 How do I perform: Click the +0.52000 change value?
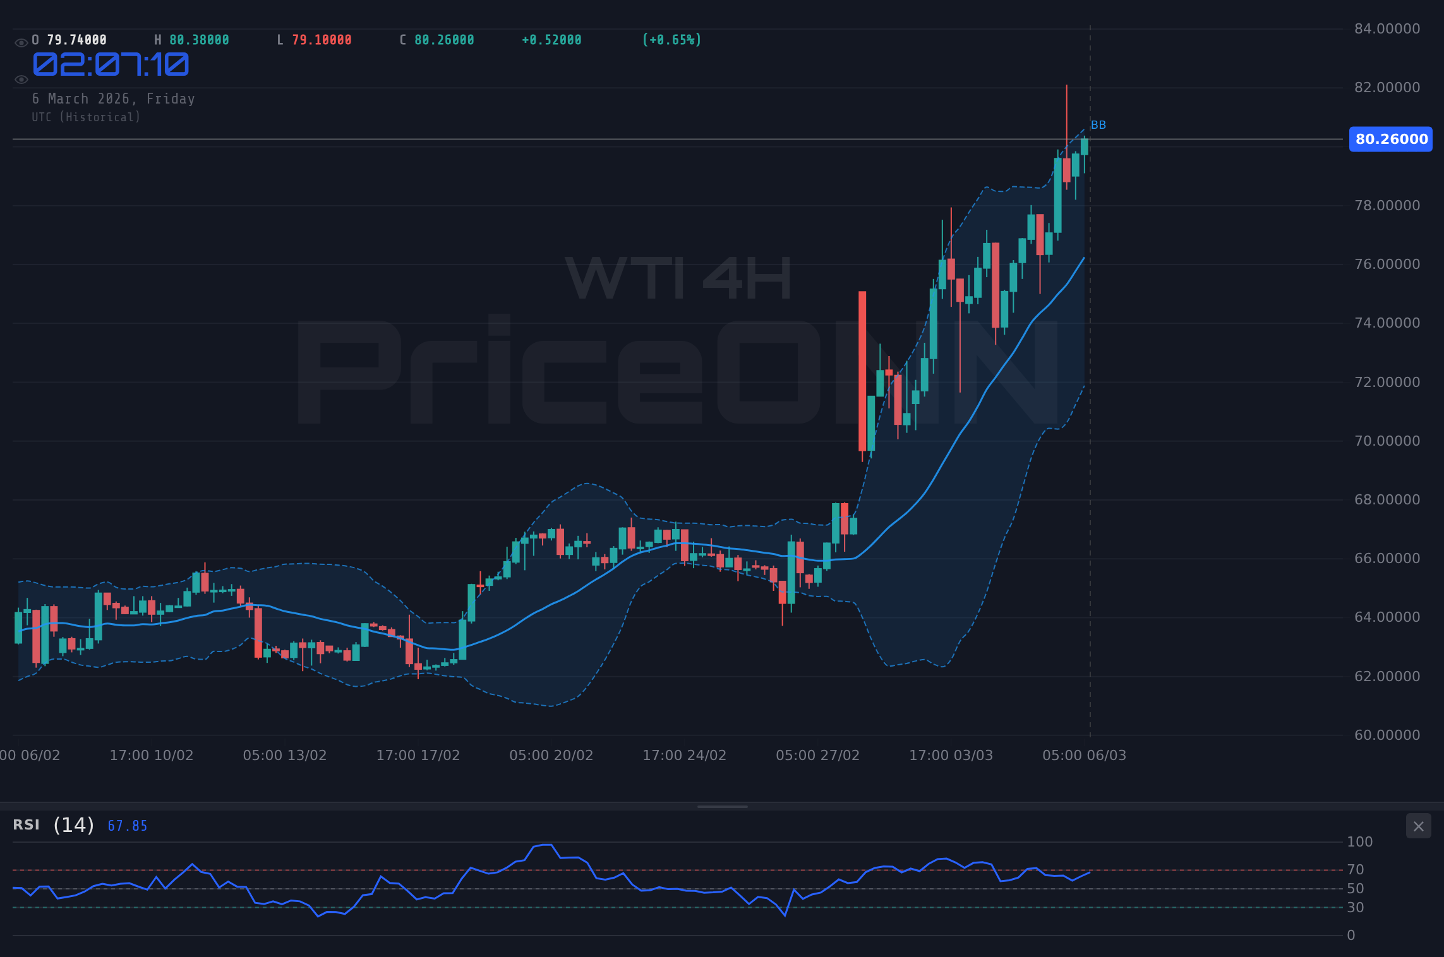tap(551, 40)
